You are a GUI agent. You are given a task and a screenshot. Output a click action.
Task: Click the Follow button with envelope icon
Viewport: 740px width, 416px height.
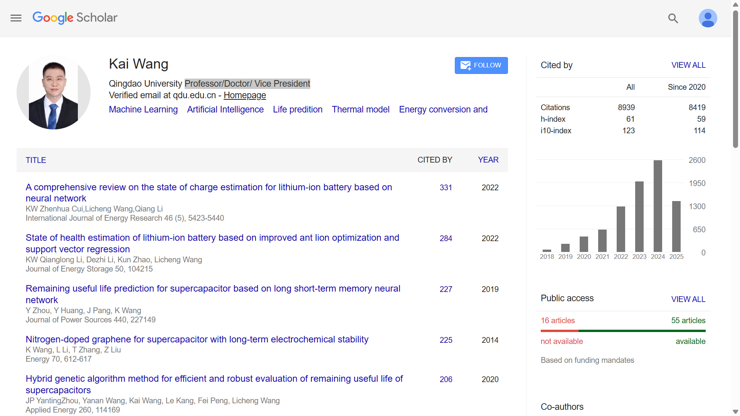click(481, 65)
